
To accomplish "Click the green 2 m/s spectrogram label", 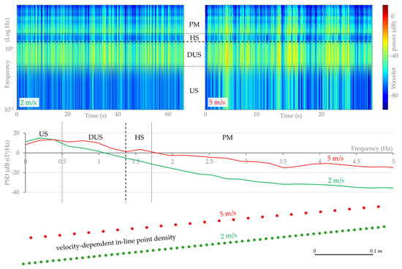I will coord(29,102).
